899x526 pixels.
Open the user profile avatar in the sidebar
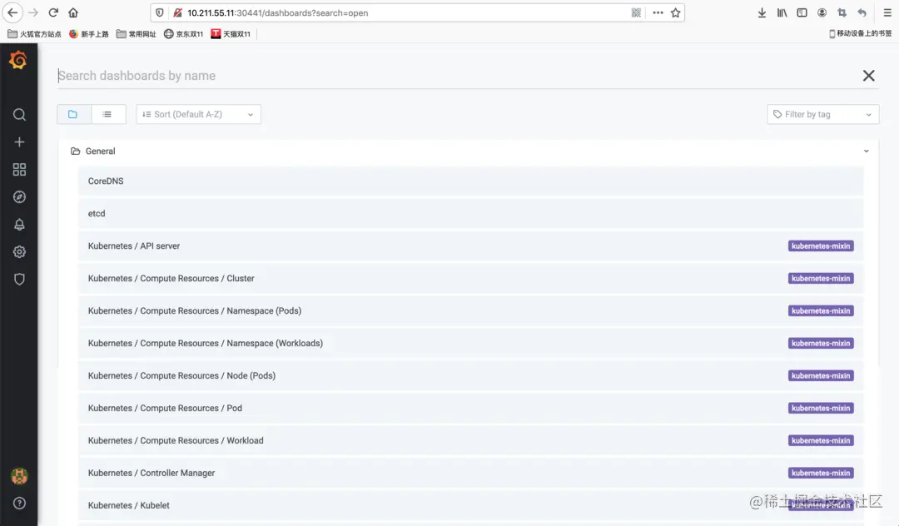pos(19,476)
